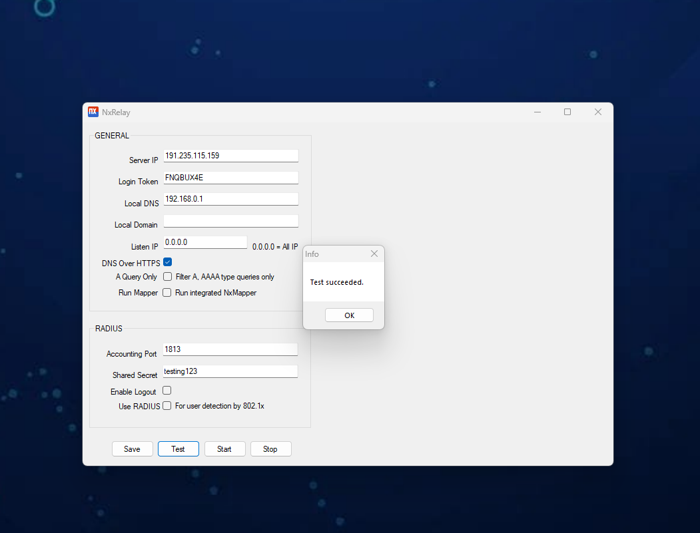Uncheck the DNS Over HTTPS checkbox

(x=168, y=262)
